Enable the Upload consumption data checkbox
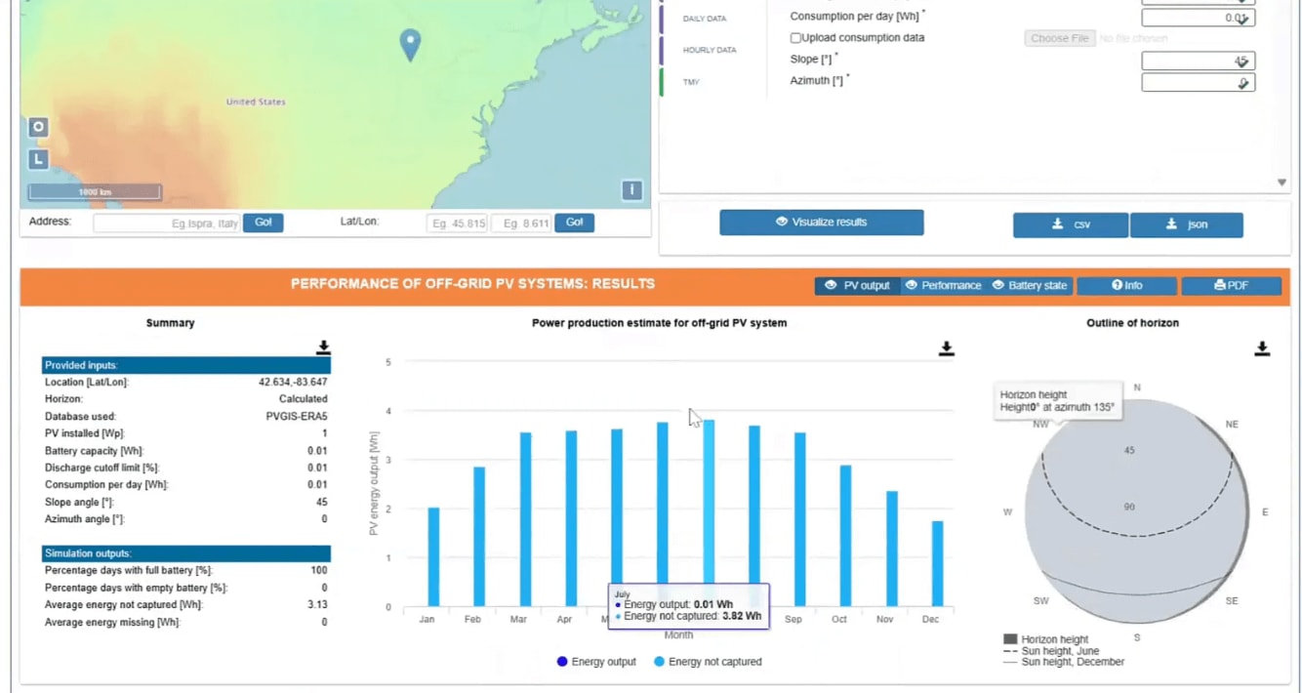 (797, 36)
